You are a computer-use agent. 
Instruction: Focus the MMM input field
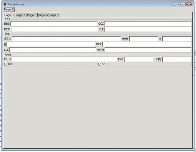[x=148, y=50]
